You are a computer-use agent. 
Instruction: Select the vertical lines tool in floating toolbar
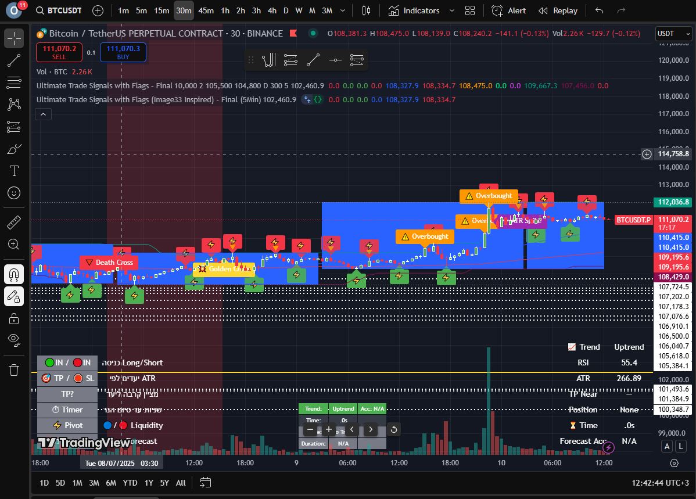268,60
